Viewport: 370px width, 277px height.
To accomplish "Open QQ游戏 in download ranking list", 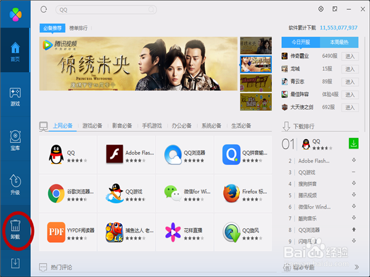I will [x=306, y=172].
